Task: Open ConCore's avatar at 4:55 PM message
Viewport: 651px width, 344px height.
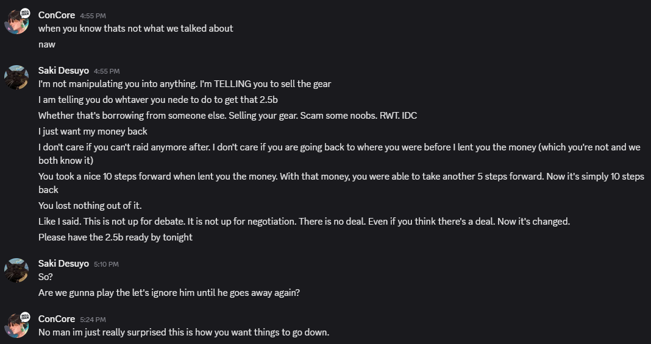Action: click(x=16, y=21)
